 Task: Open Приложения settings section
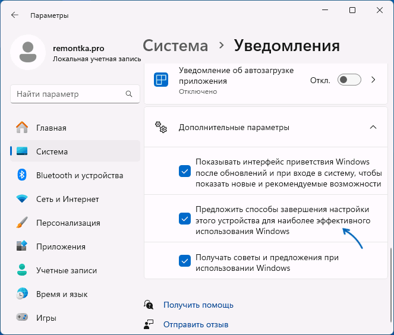click(60, 246)
